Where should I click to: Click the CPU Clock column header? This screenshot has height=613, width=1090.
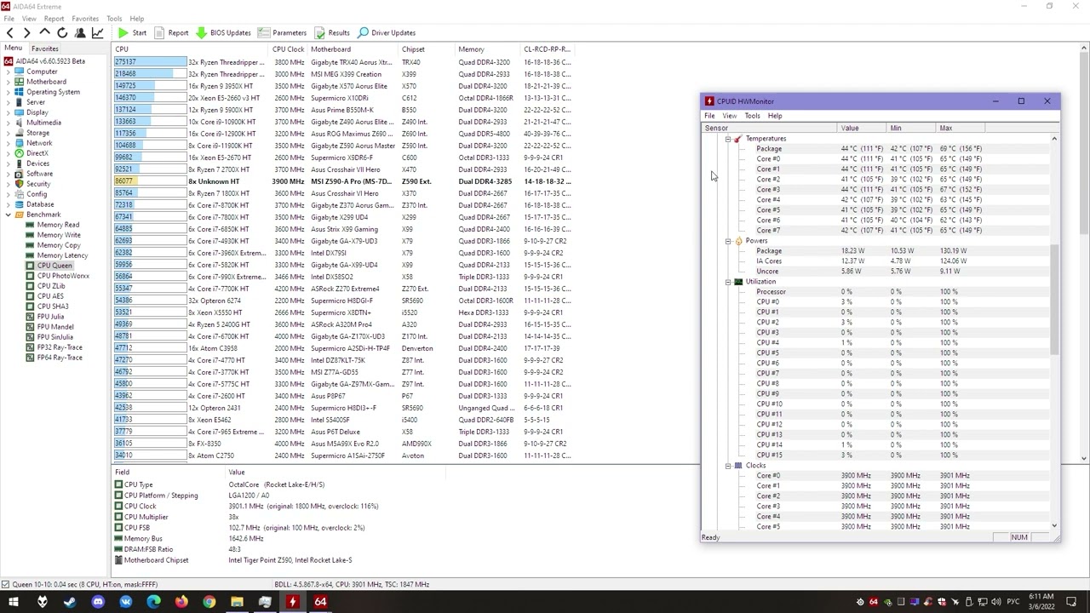(x=289, y=49)
